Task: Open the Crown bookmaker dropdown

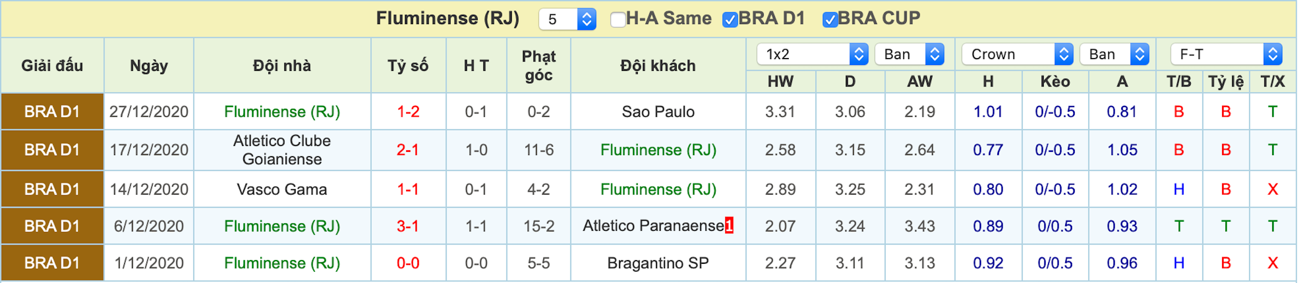Action: click(1018, 54)
